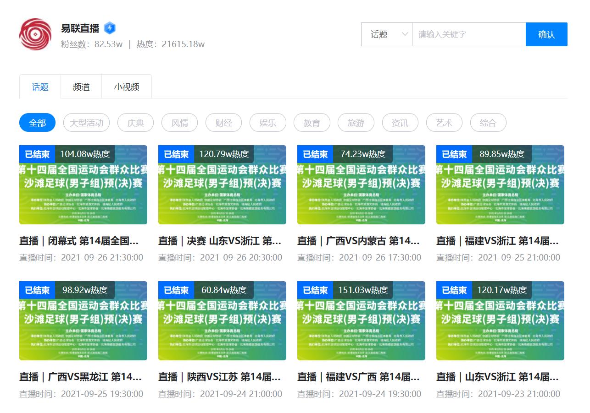This screenshot has height=413, width=590.
Task: Open the 广西VS内蒙古 live replay
Action: pos(361,240)
